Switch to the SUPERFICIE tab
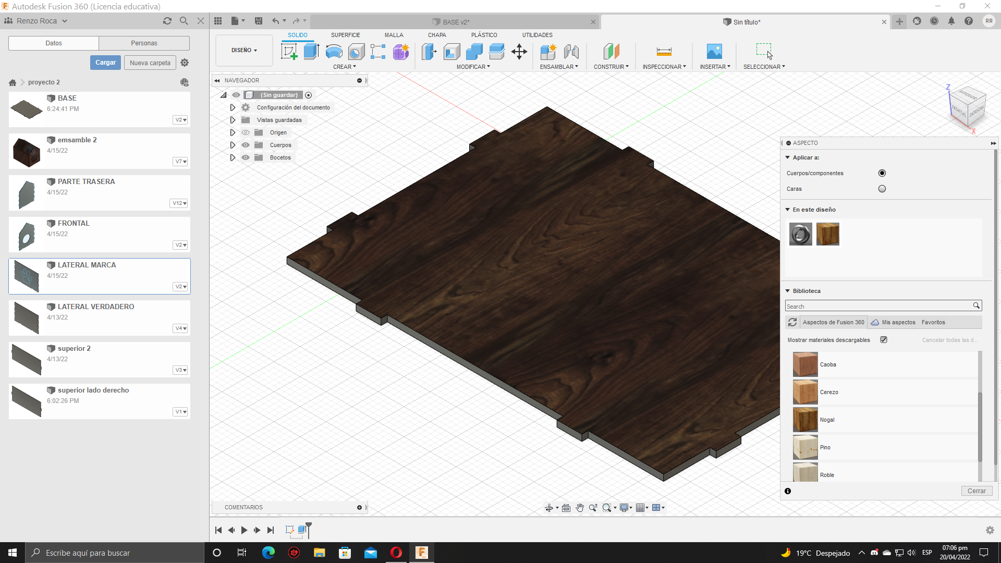 pos(345,35)
